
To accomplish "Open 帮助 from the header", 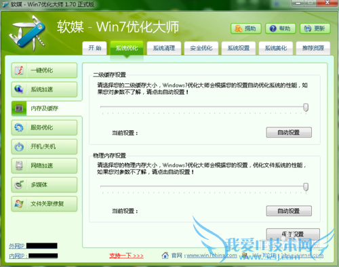I will coord(281,28).
